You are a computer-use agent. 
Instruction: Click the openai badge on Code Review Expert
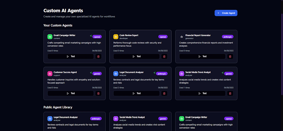(x=163, y=37)
